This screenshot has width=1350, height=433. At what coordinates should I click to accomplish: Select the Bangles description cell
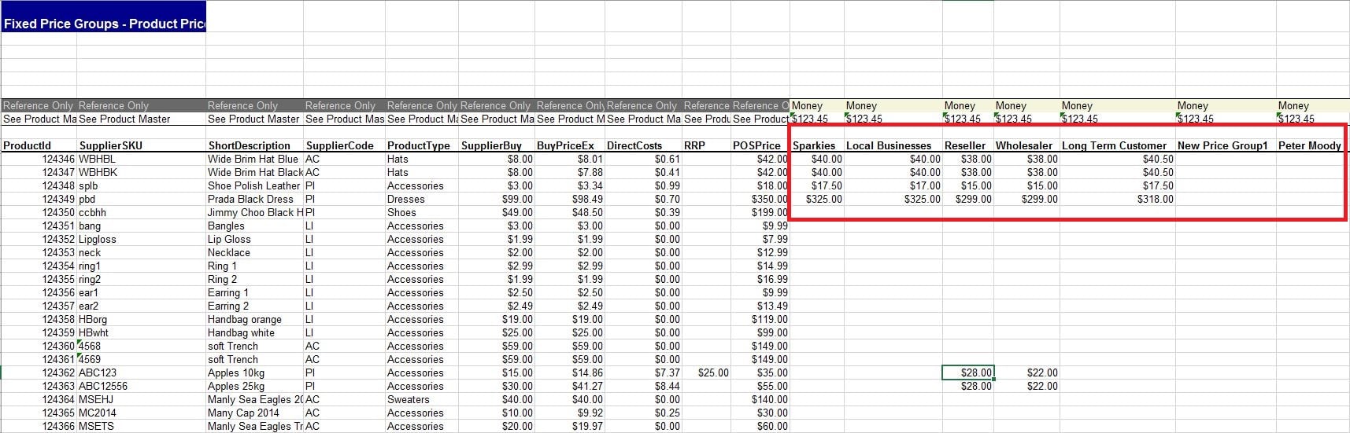pyautogui.click(x=254, y=226)
